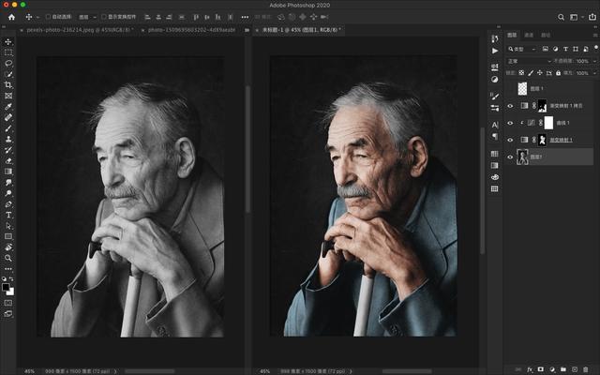This screenshot has width=600, height=375.
Task: Open the Search icon in options bar
Action: [561, 17]
